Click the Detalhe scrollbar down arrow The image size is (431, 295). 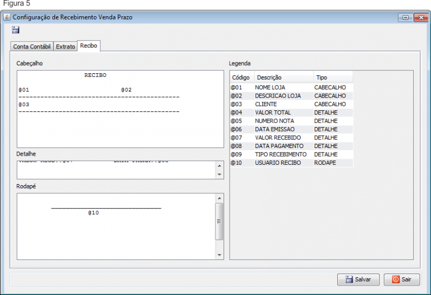click(219, 174)
